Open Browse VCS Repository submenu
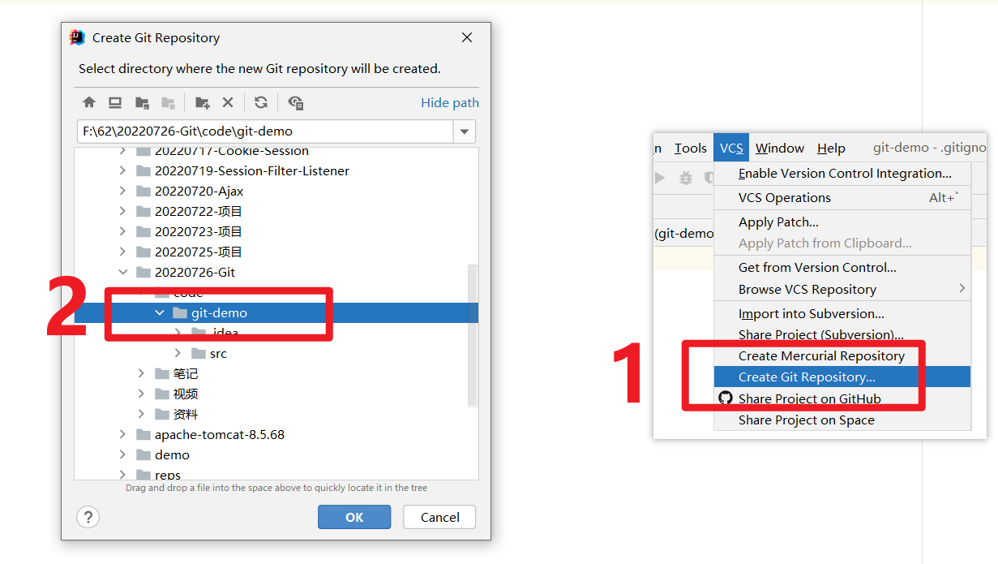 [842, 289]
